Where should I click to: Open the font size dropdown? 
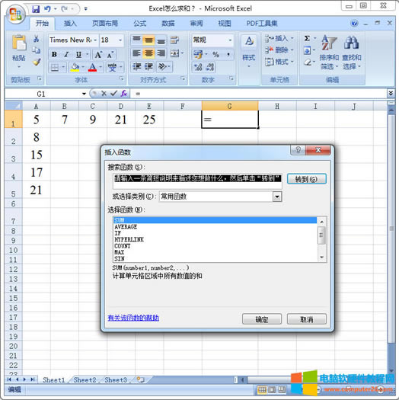(120, 40)
